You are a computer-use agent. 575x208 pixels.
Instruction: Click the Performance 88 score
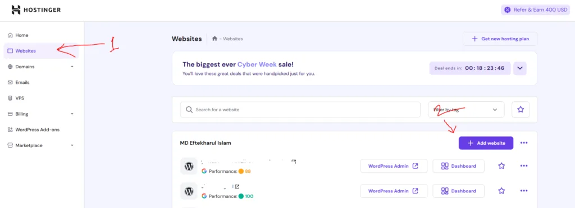pyautogui.click(x=245, y=171)
